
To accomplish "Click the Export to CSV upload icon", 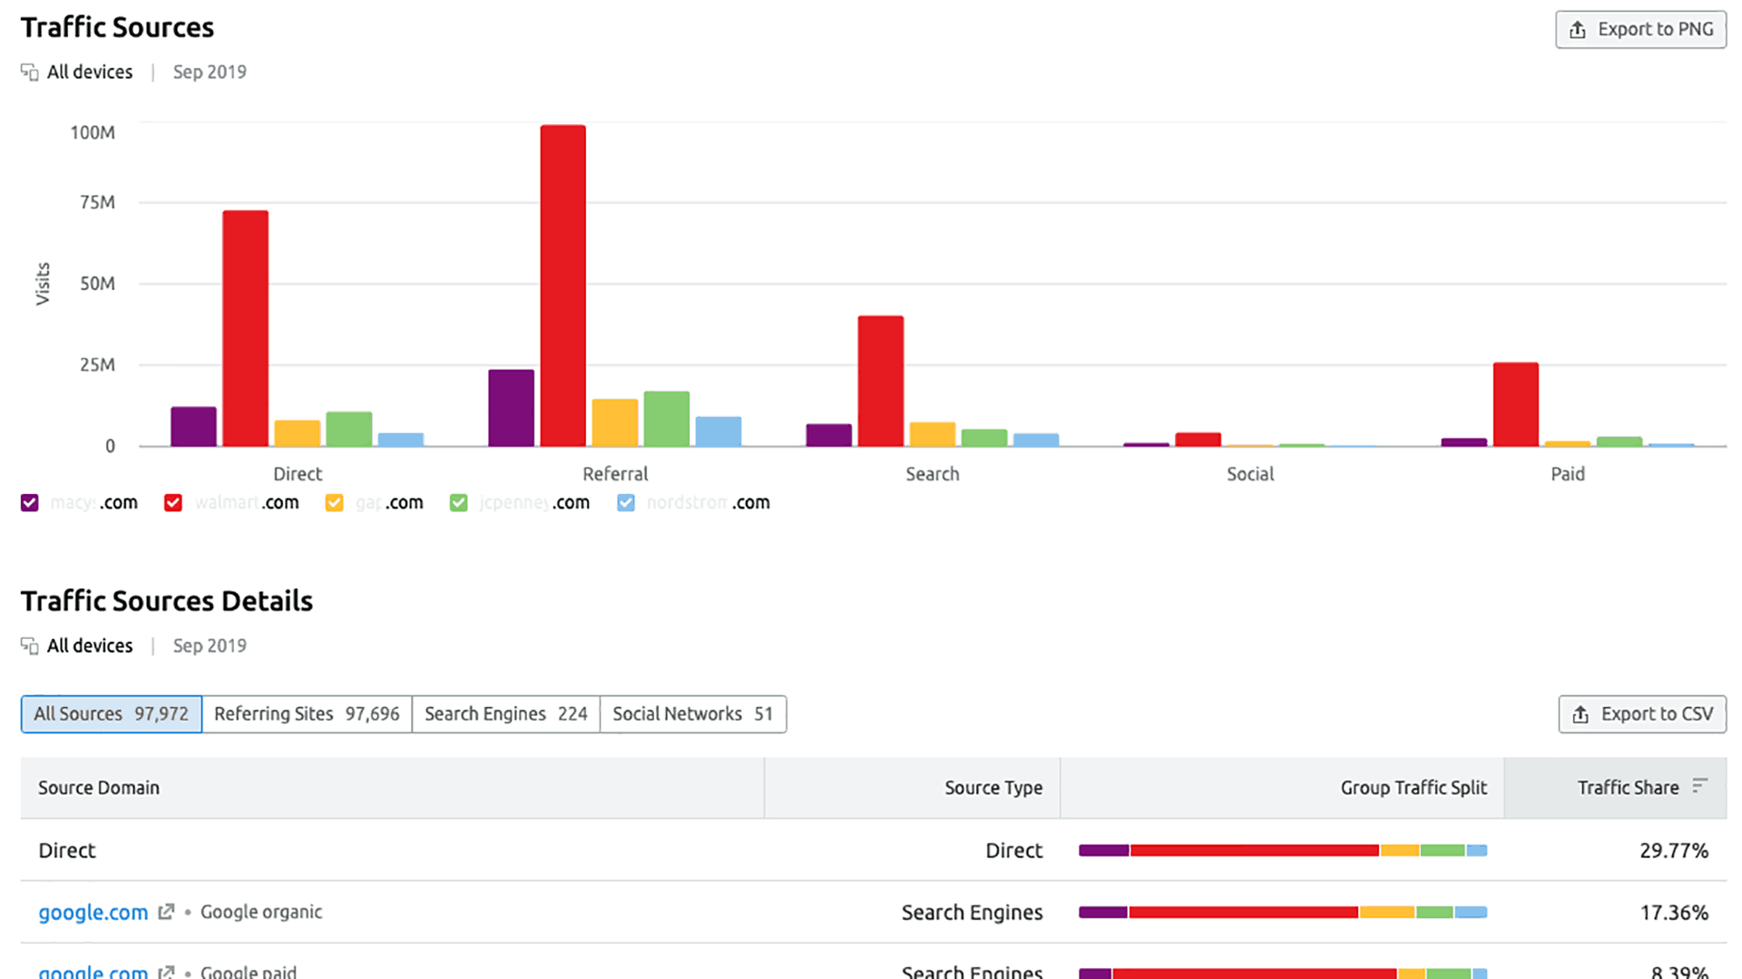I will coord(1581,714).
